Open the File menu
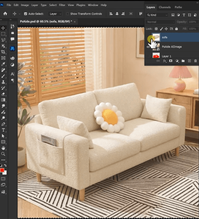Viewport: 199px width, 219px height. click(x=9, y=5)
